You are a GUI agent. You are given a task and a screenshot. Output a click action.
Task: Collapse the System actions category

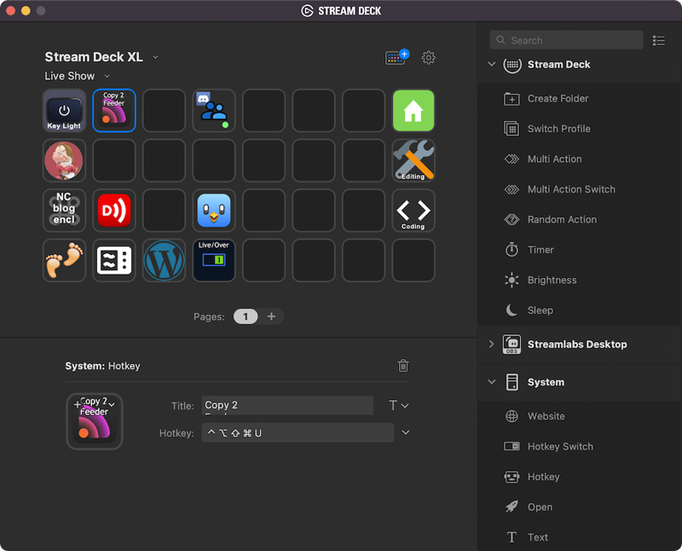tap(491, 382)
